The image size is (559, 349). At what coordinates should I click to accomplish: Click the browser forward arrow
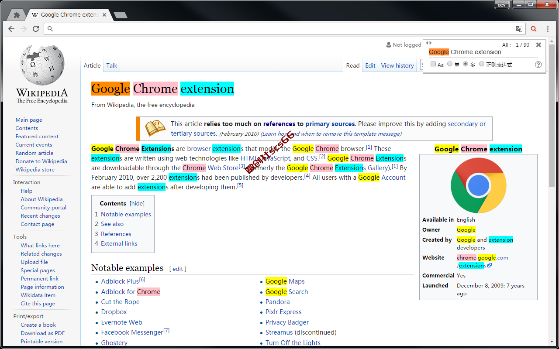(x=24, y=29)
